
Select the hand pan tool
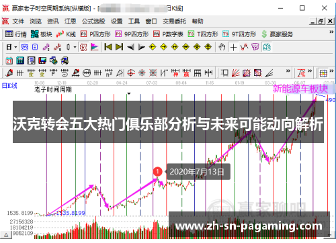222,47
